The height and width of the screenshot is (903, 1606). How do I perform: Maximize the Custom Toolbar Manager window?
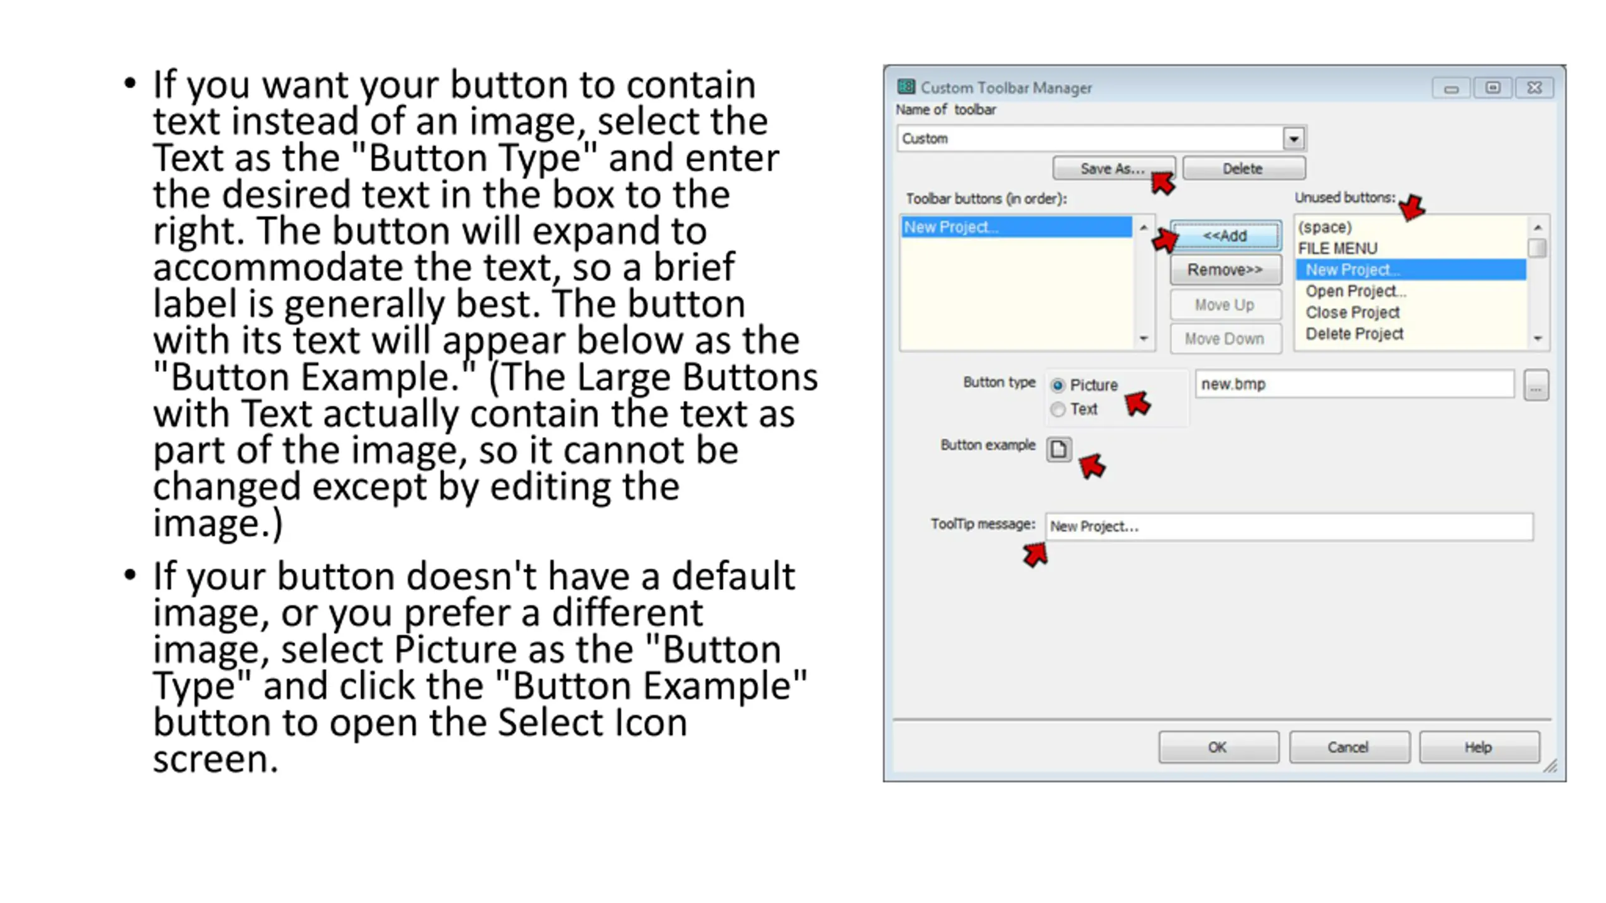(x=1492, y=88)
